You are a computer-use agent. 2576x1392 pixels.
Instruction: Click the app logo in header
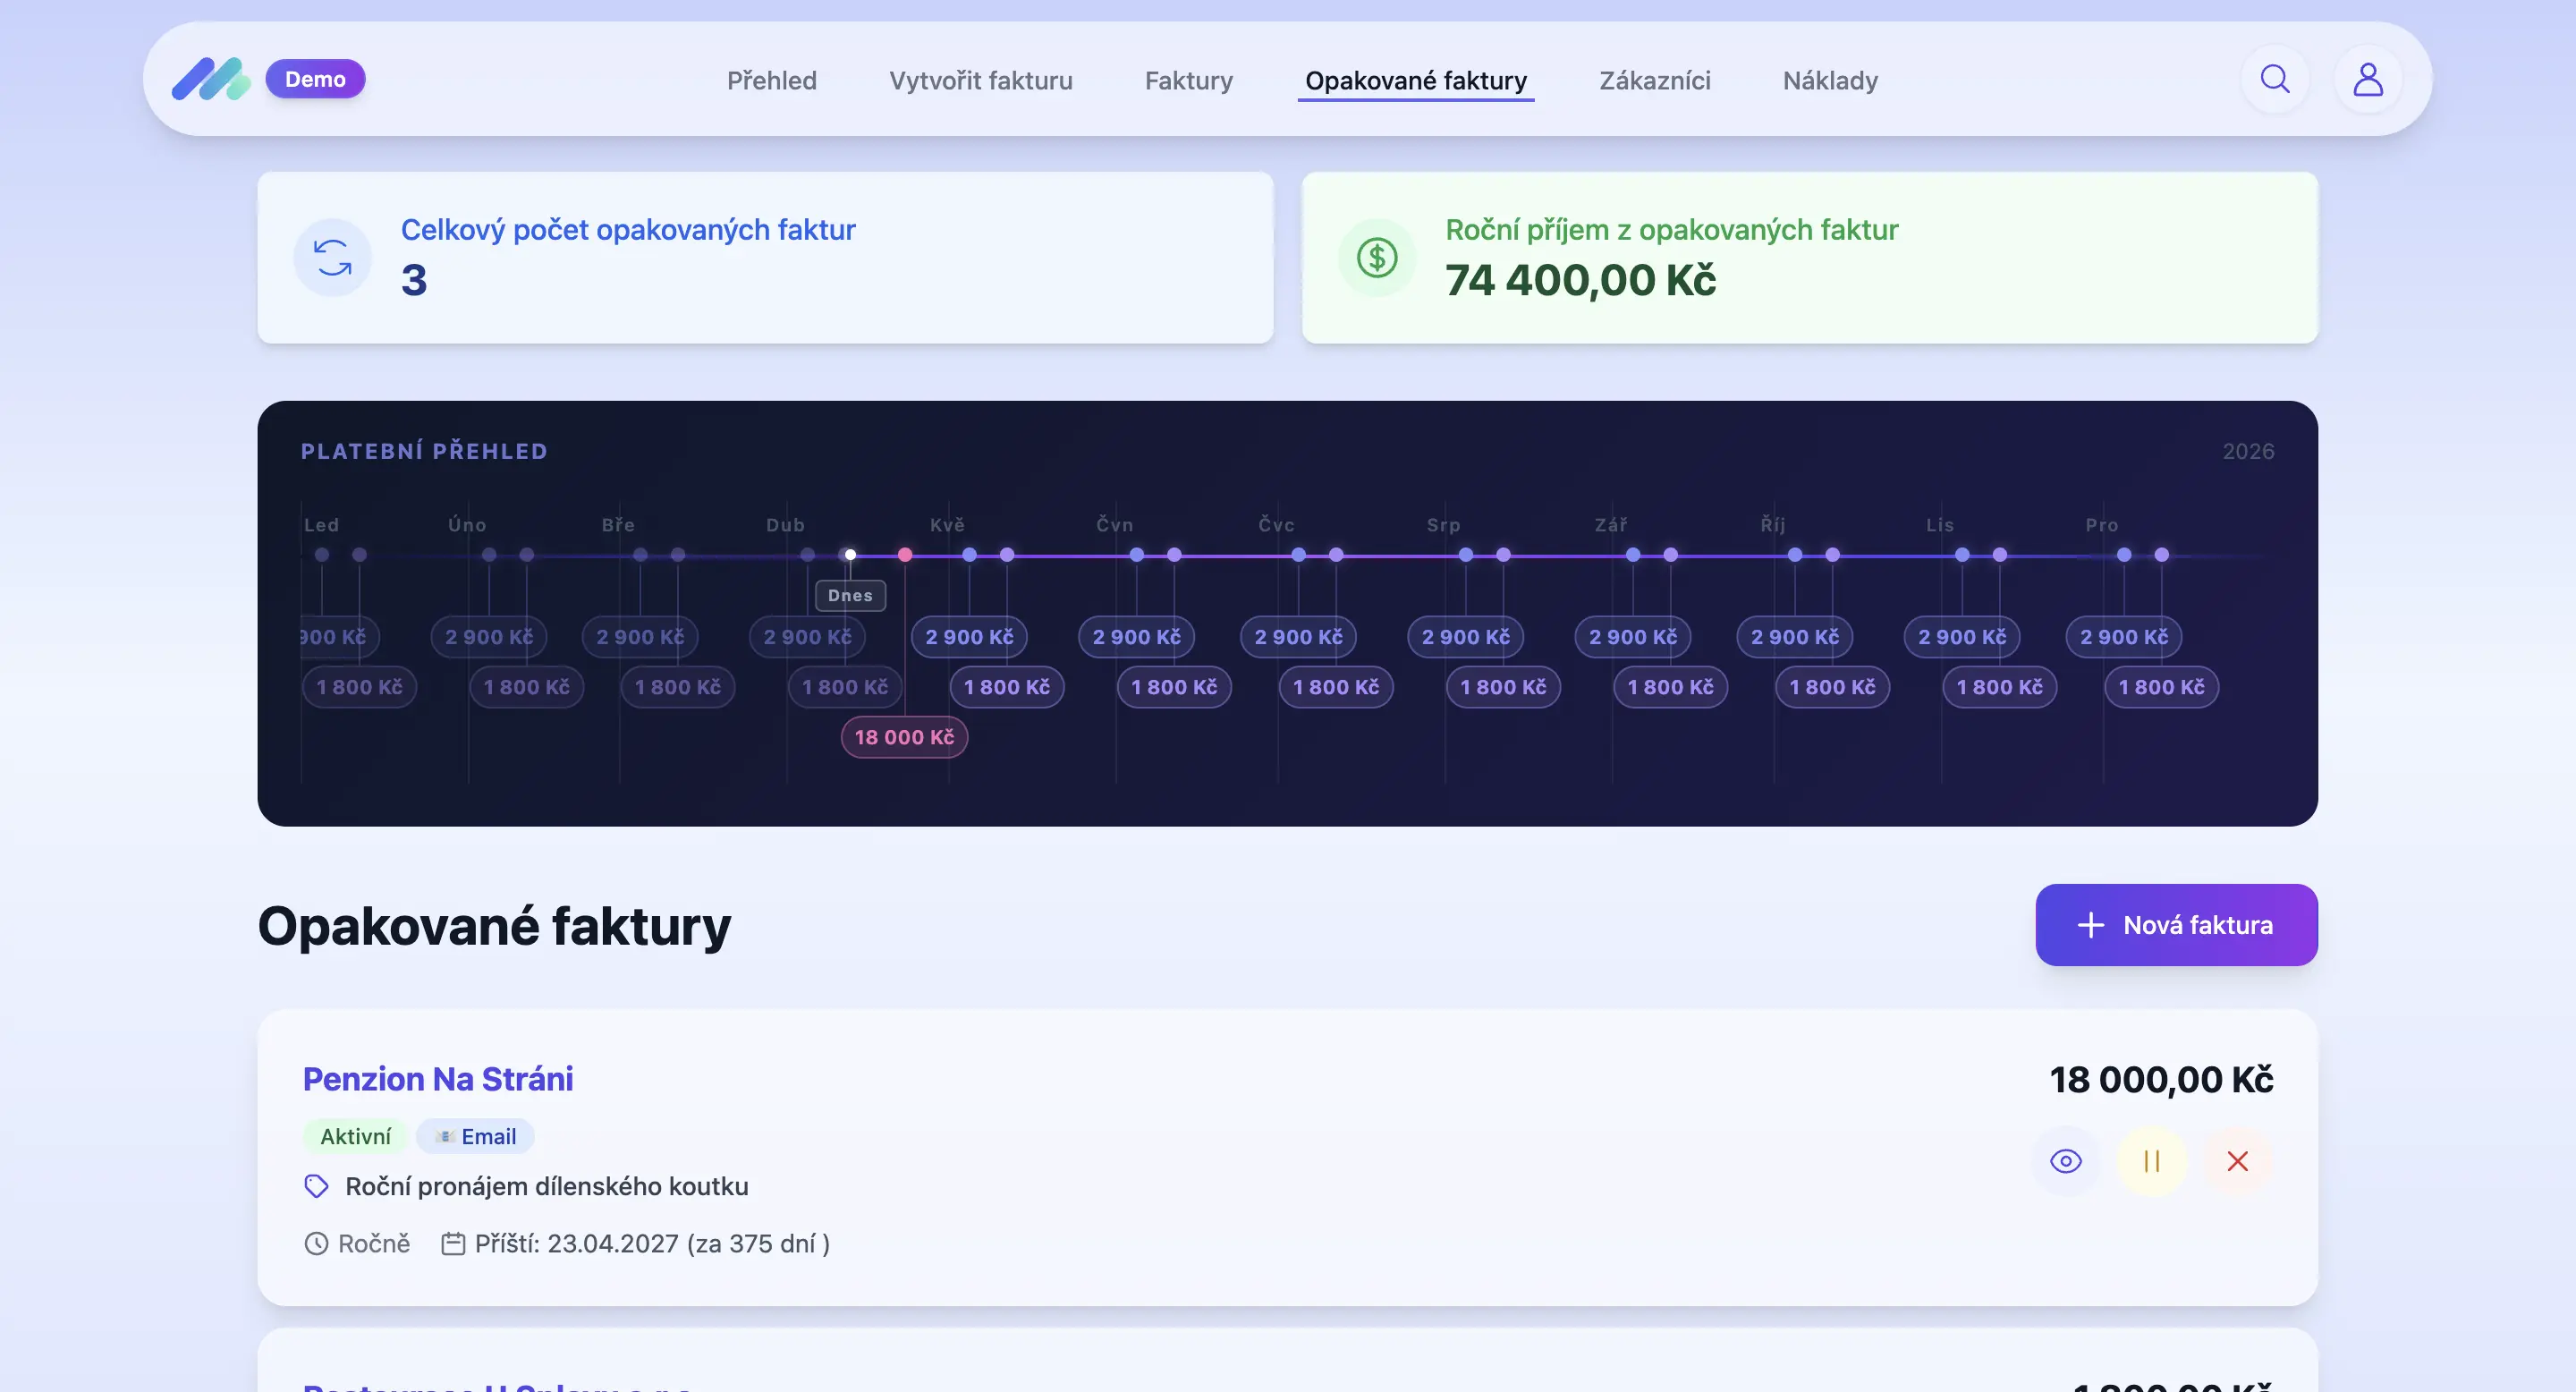(x=210, y=79)
